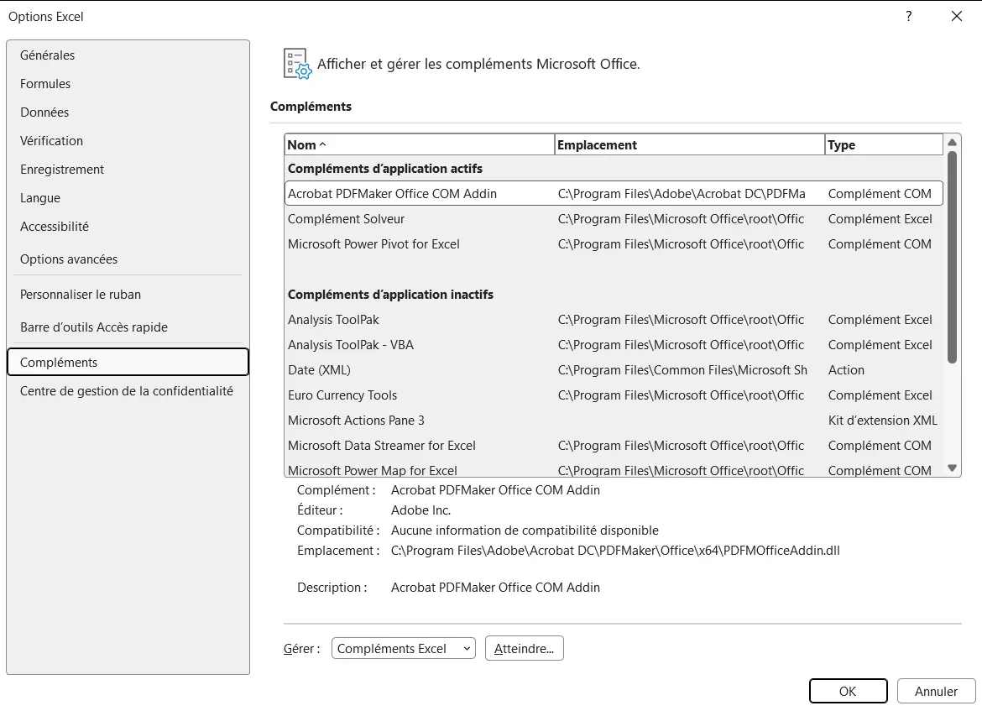Image resolution: width=982 pixels, height=711 pixels.
Task: Click the Action type cell for Date (XML)
Action: (846, 370)
